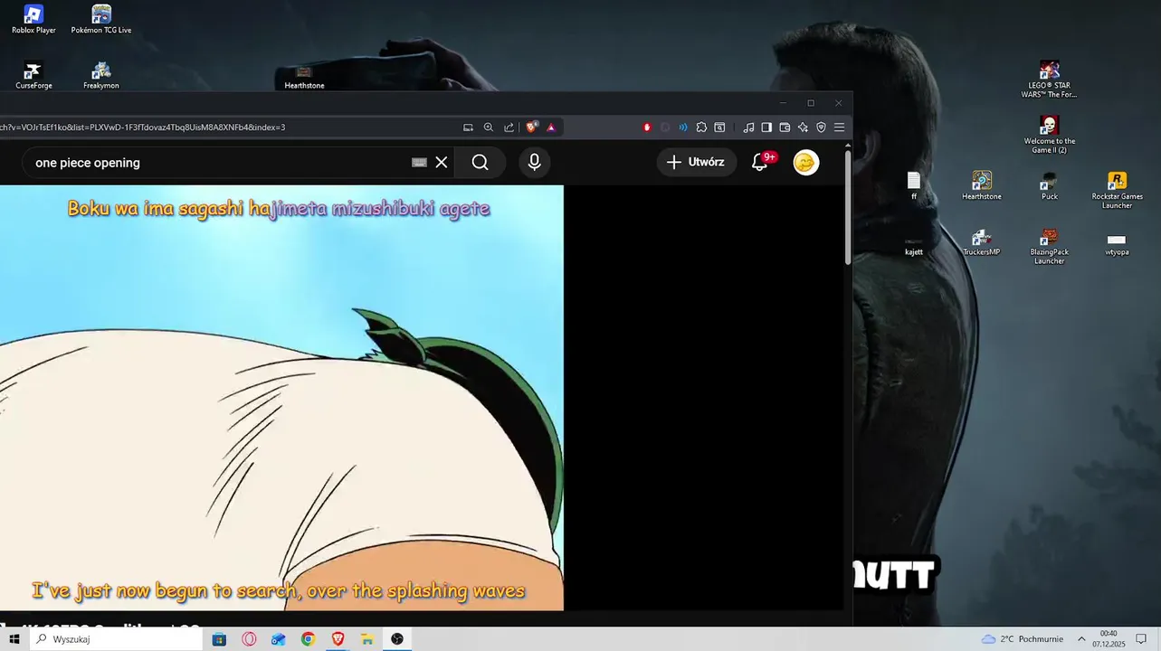Open the Windows Start button
This screenshot has width=1161, height=651.
(x=14, y=639)
